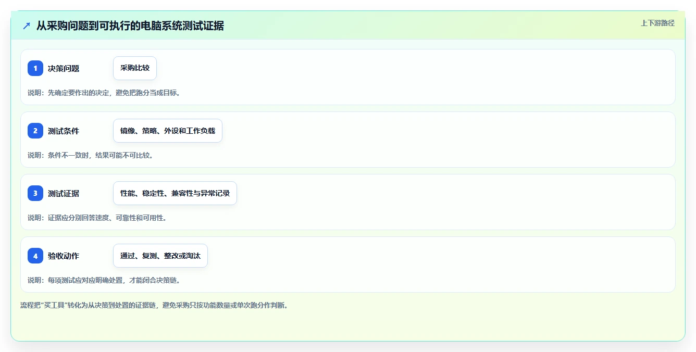Click the step 4 number badge

35,256
